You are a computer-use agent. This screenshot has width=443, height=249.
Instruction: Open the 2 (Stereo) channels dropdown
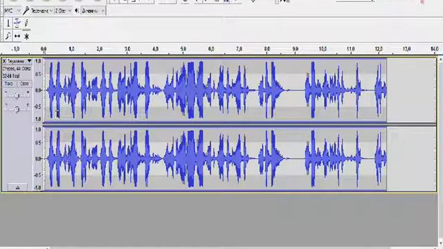point(63,11)
